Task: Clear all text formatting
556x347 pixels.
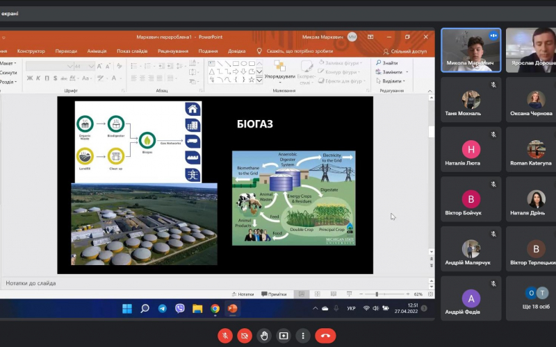Action: (120, 66)
